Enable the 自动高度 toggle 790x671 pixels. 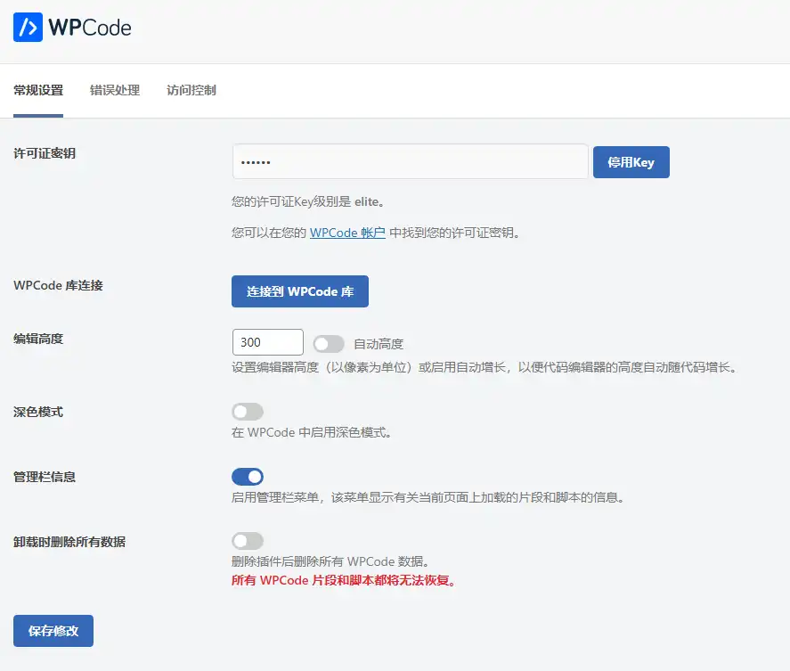point(328,341)
